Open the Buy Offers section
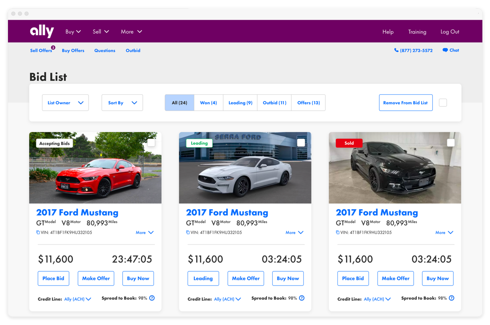490x325 pixels. (73, 51)
